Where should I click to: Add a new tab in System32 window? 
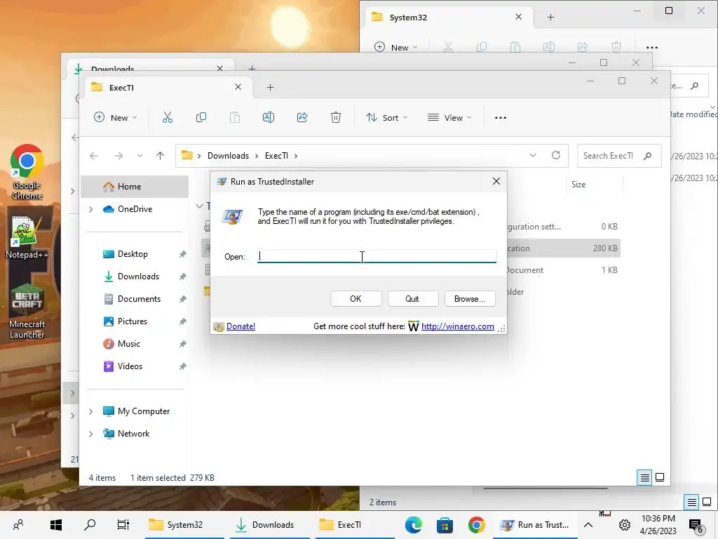tap(551, 18)
